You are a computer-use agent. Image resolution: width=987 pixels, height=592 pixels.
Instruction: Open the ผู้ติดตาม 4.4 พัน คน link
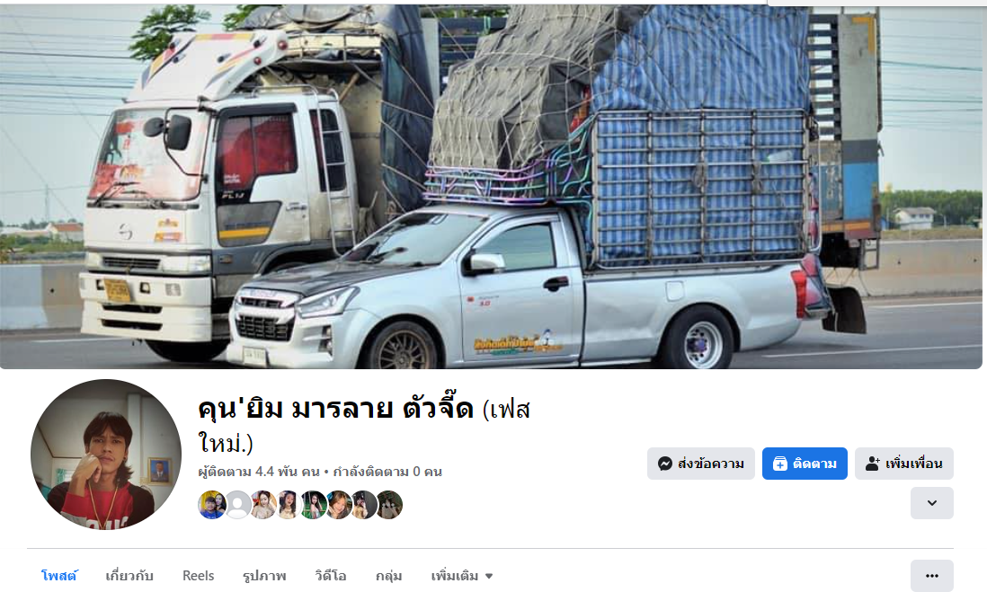tap(259, 472)
